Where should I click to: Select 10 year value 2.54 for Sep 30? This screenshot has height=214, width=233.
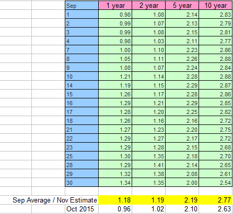click(216, 182)
